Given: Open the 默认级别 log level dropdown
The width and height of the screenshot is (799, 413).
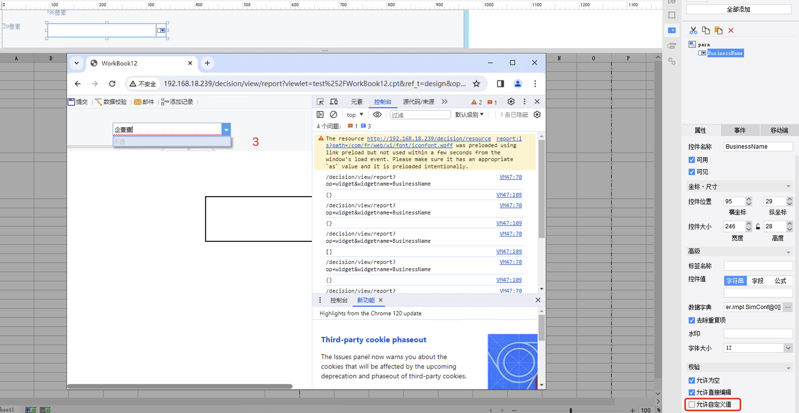Looking at the screenshot, I should pyautogui.click(x=469, y=115).
